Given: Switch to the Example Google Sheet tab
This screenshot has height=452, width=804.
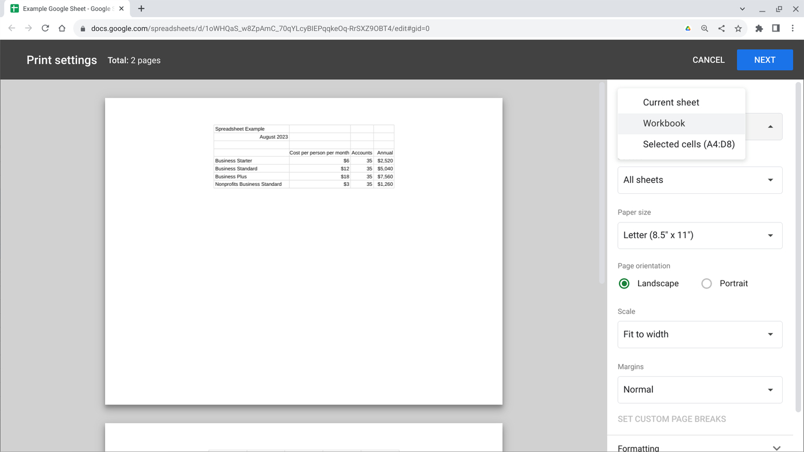Looking at the screenshot, I should (x=63, y=9).
